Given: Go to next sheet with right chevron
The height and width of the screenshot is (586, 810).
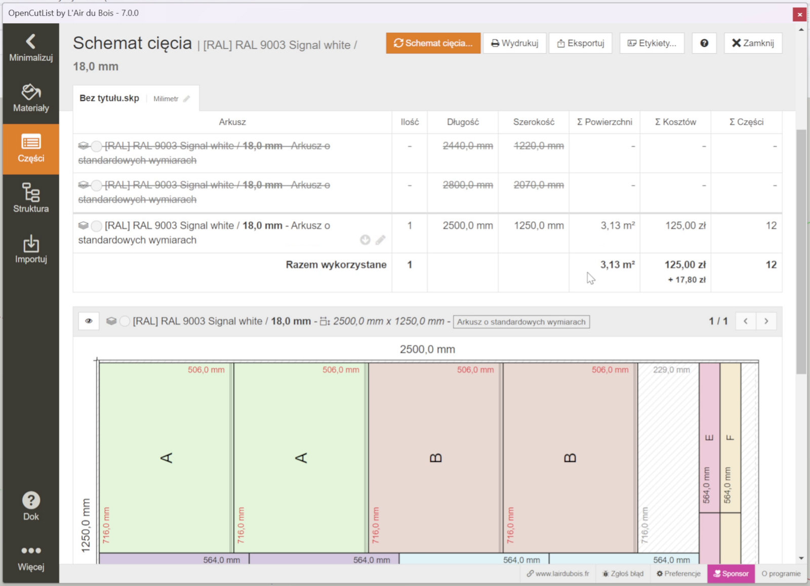Looking at the screenshot, I should [766, 321].
